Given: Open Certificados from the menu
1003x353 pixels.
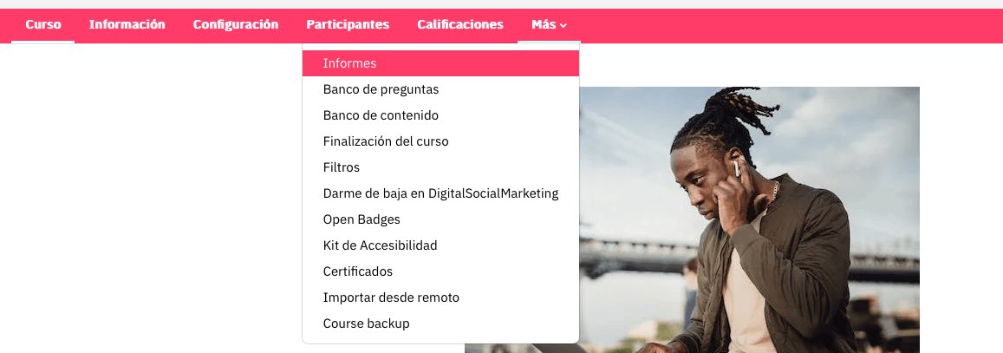Looking at the screenshot, I should [440, 271].
